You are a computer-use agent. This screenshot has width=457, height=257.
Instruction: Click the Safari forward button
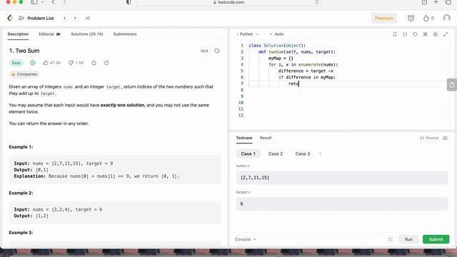(x=64, y=2)
